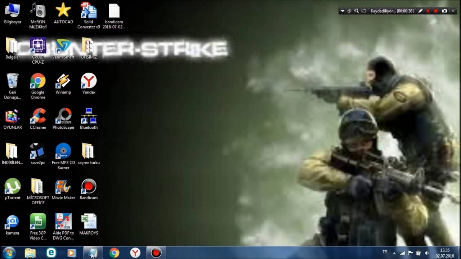Click Bandicam bar magnifier search icon
461x259 pixels.
pyautogui.click(x=357, y=11)
